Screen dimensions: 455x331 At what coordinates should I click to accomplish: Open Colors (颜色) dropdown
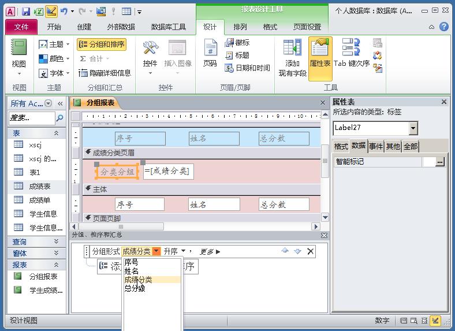[54, 59]
